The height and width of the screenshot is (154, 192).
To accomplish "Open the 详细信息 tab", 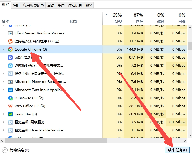I will click(x=75, y=5).
